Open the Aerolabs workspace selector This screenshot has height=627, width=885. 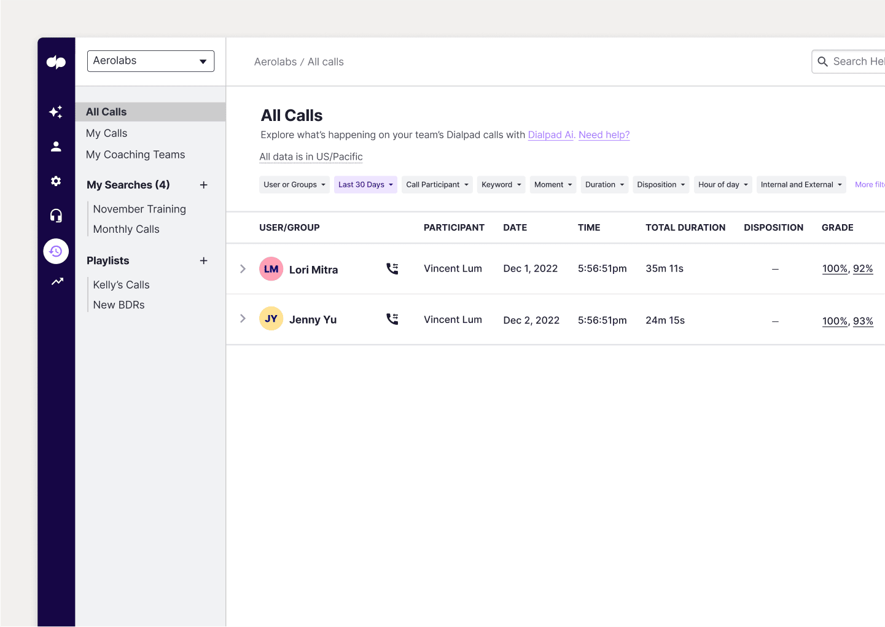click(x=150, y=61)
